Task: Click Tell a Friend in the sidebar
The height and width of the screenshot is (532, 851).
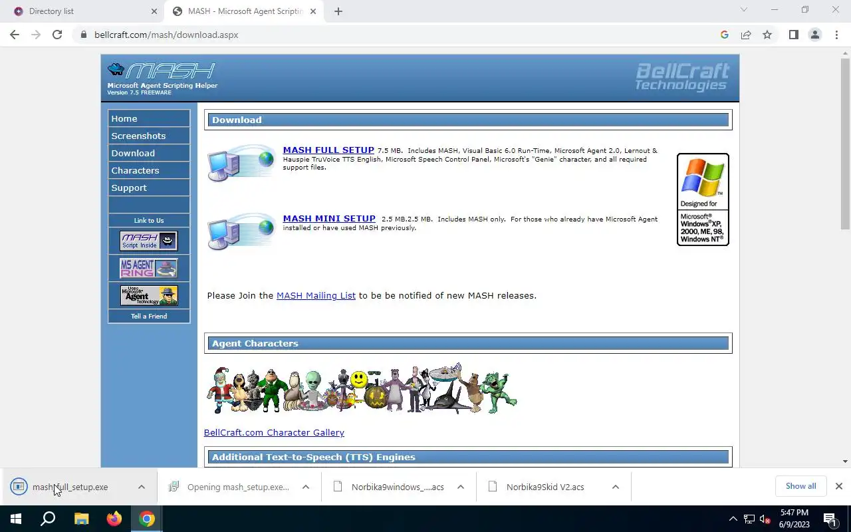Action: (x=149, y=316)
